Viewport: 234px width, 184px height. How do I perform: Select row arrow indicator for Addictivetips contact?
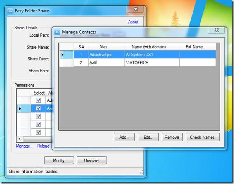click(x=62, y=55)
